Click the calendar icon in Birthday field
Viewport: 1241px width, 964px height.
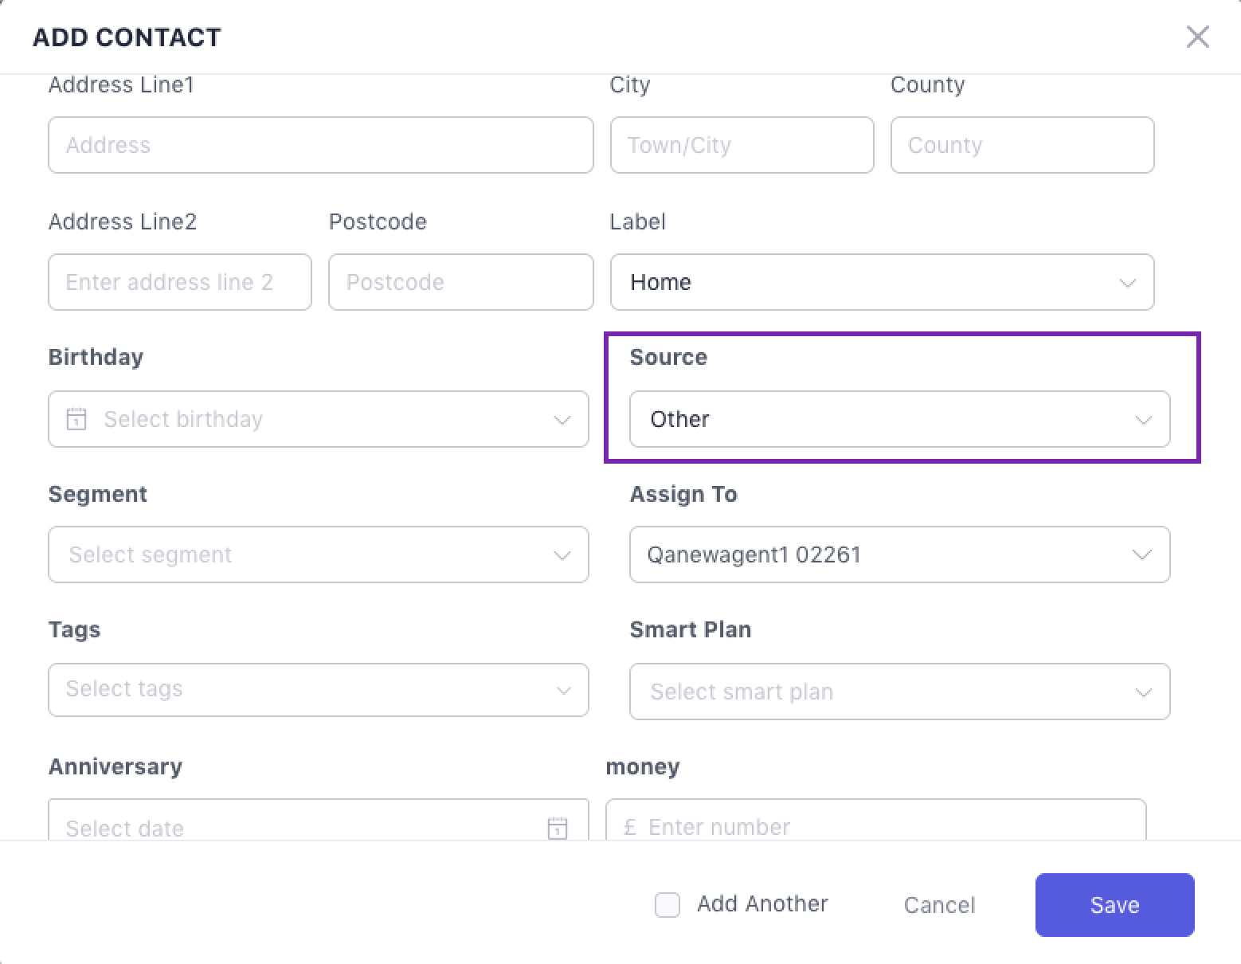pos(76,419)
